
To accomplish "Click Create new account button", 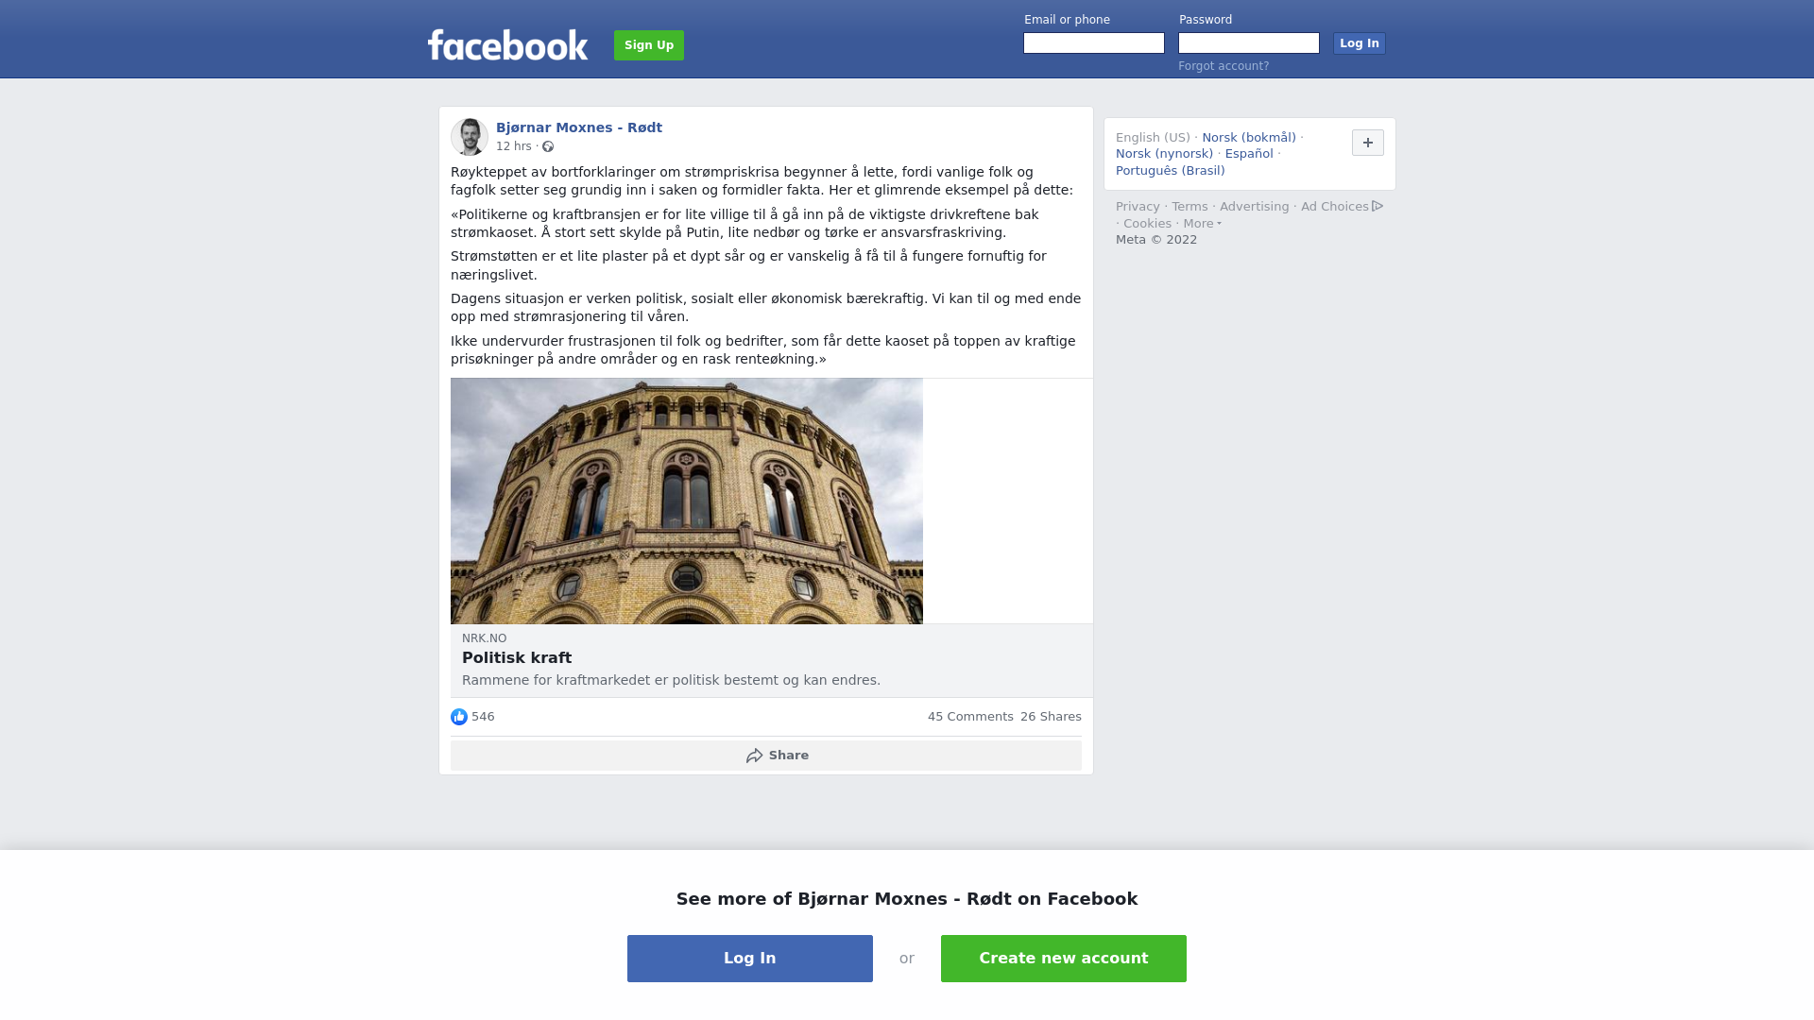I will coord(1064,959).
